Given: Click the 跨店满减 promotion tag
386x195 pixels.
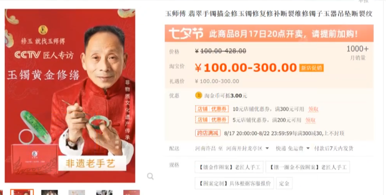Looking at the screenshot, I should point(208,133).
